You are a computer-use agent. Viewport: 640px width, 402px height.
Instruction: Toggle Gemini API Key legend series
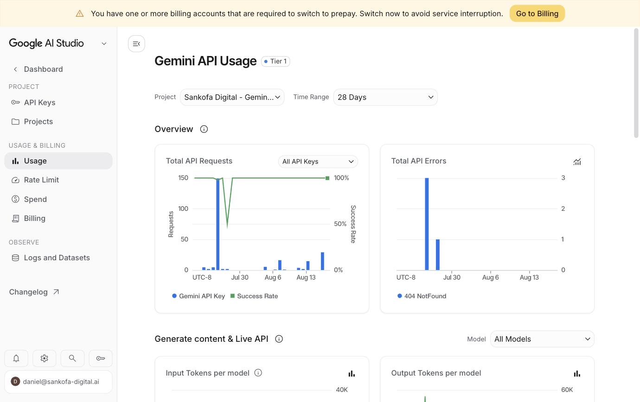pos(198,296)
